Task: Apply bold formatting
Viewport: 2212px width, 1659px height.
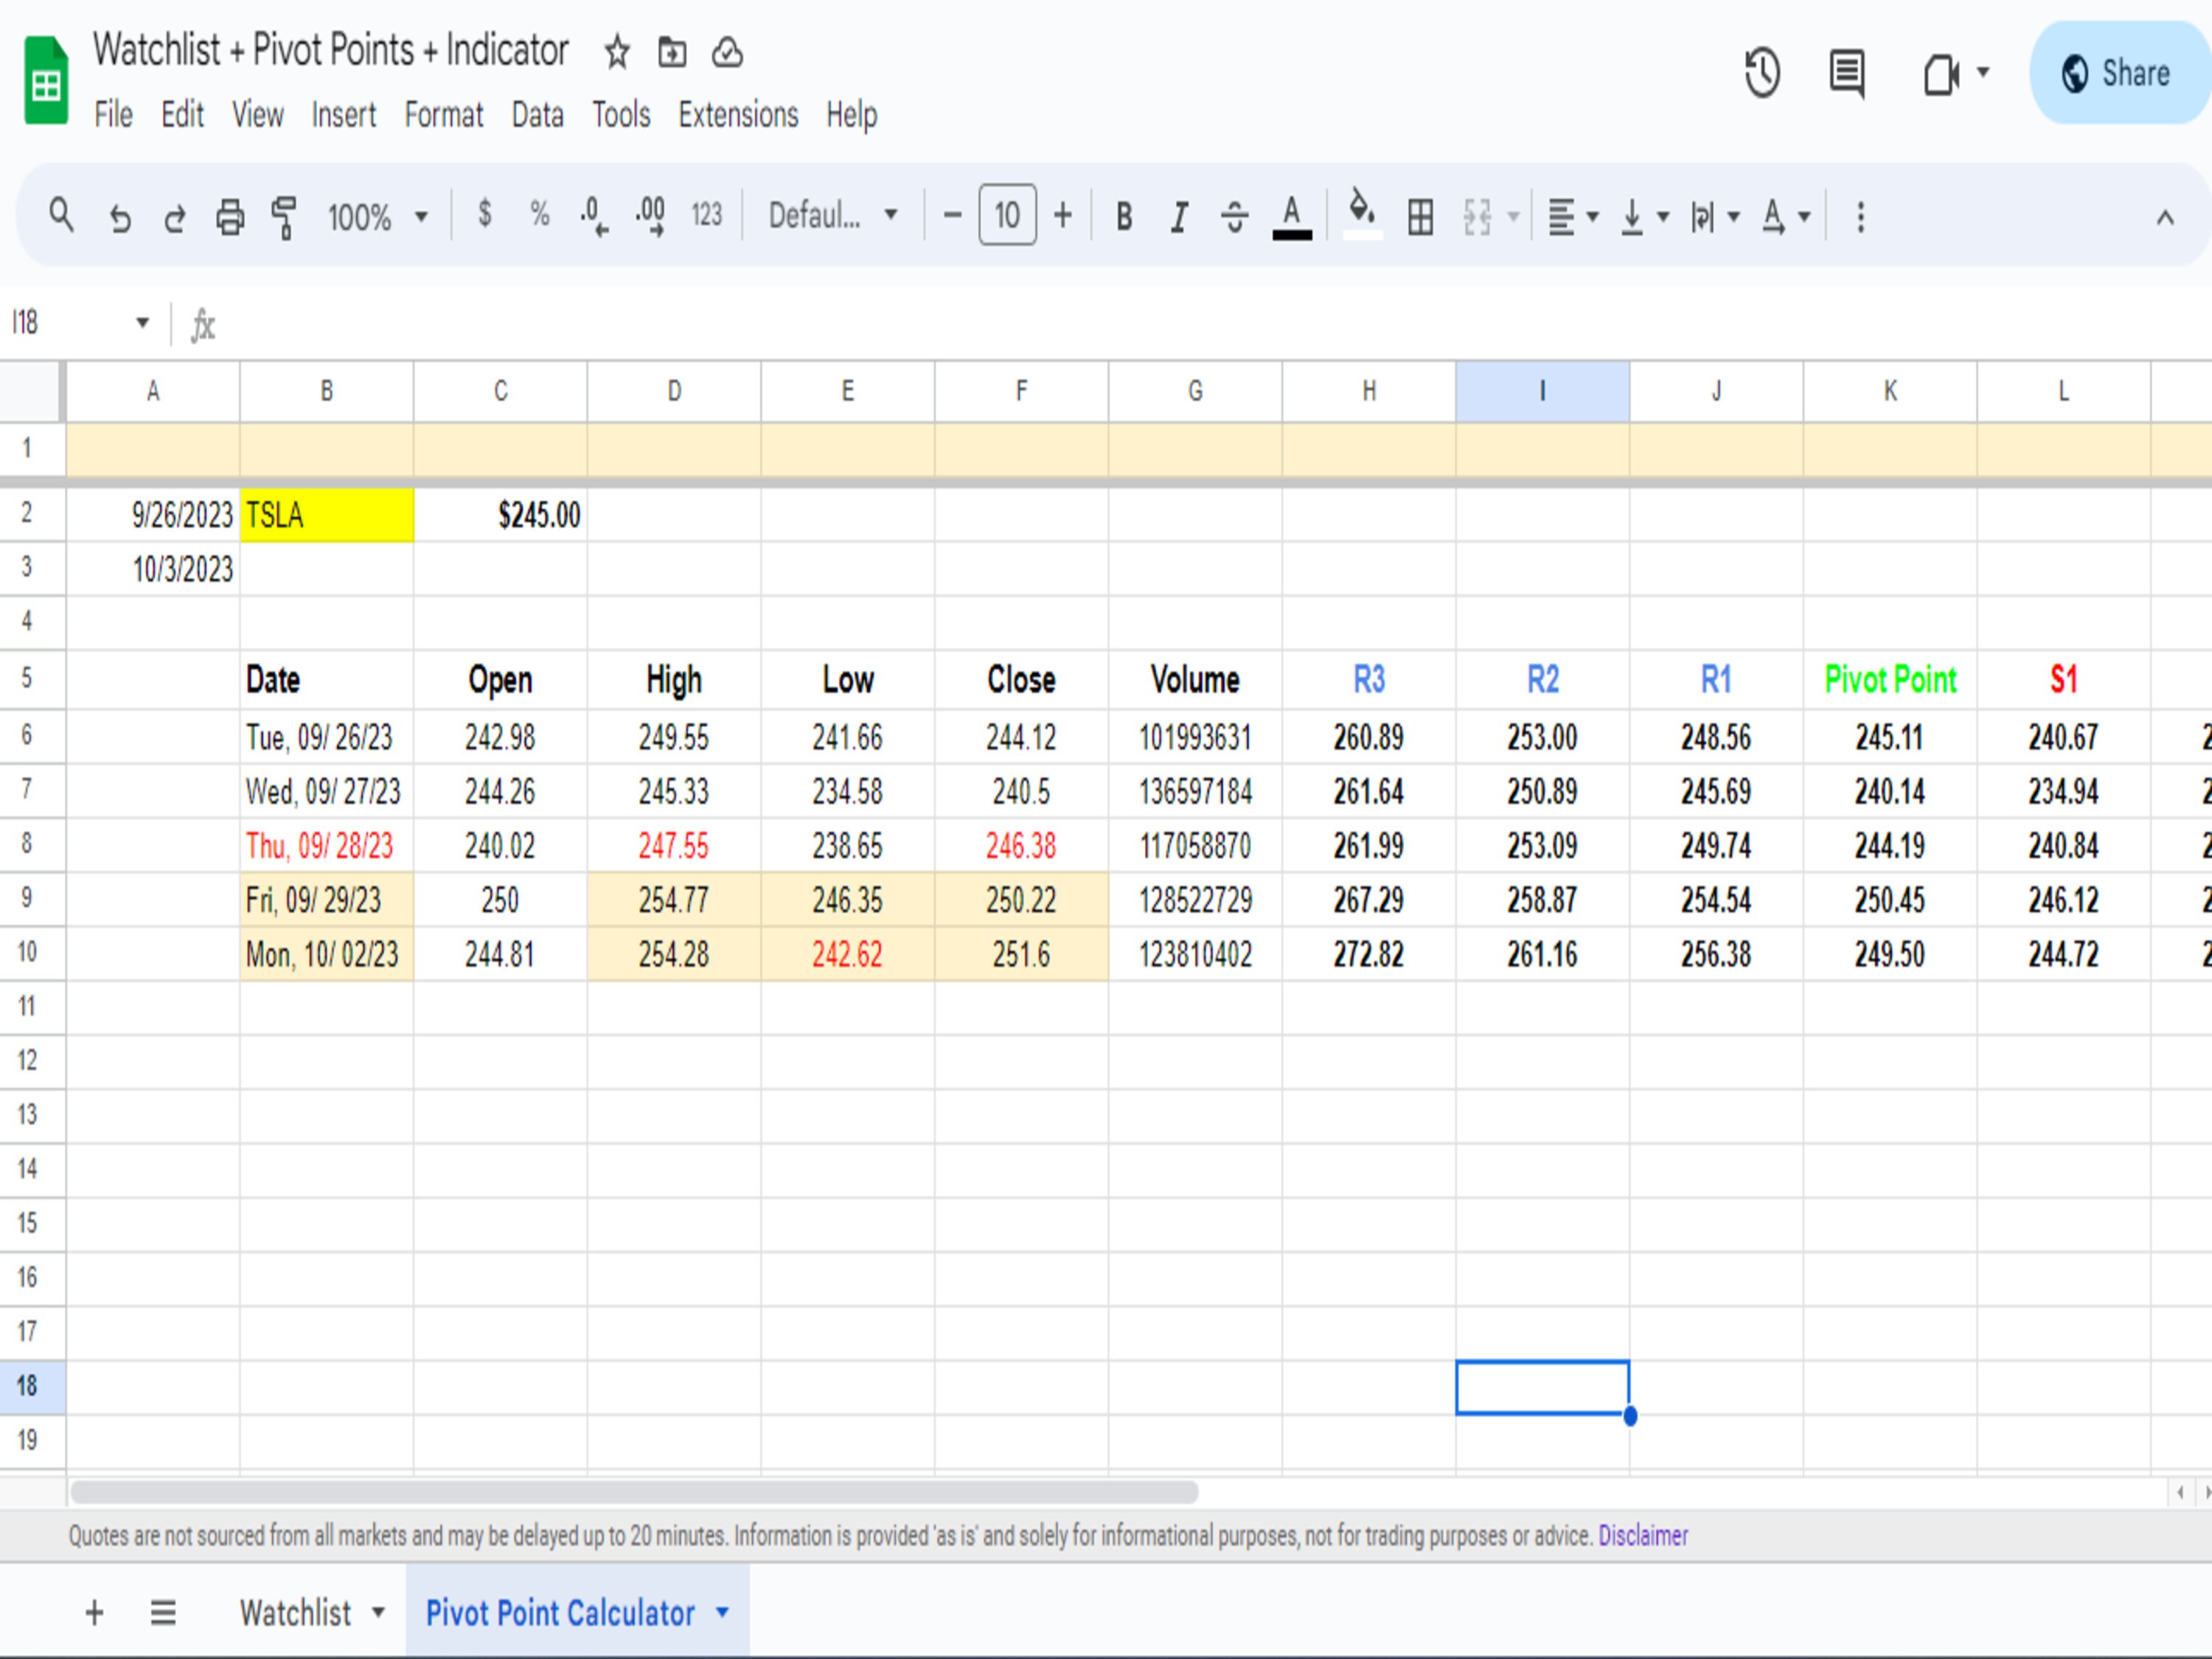Action: (1123, 215)
